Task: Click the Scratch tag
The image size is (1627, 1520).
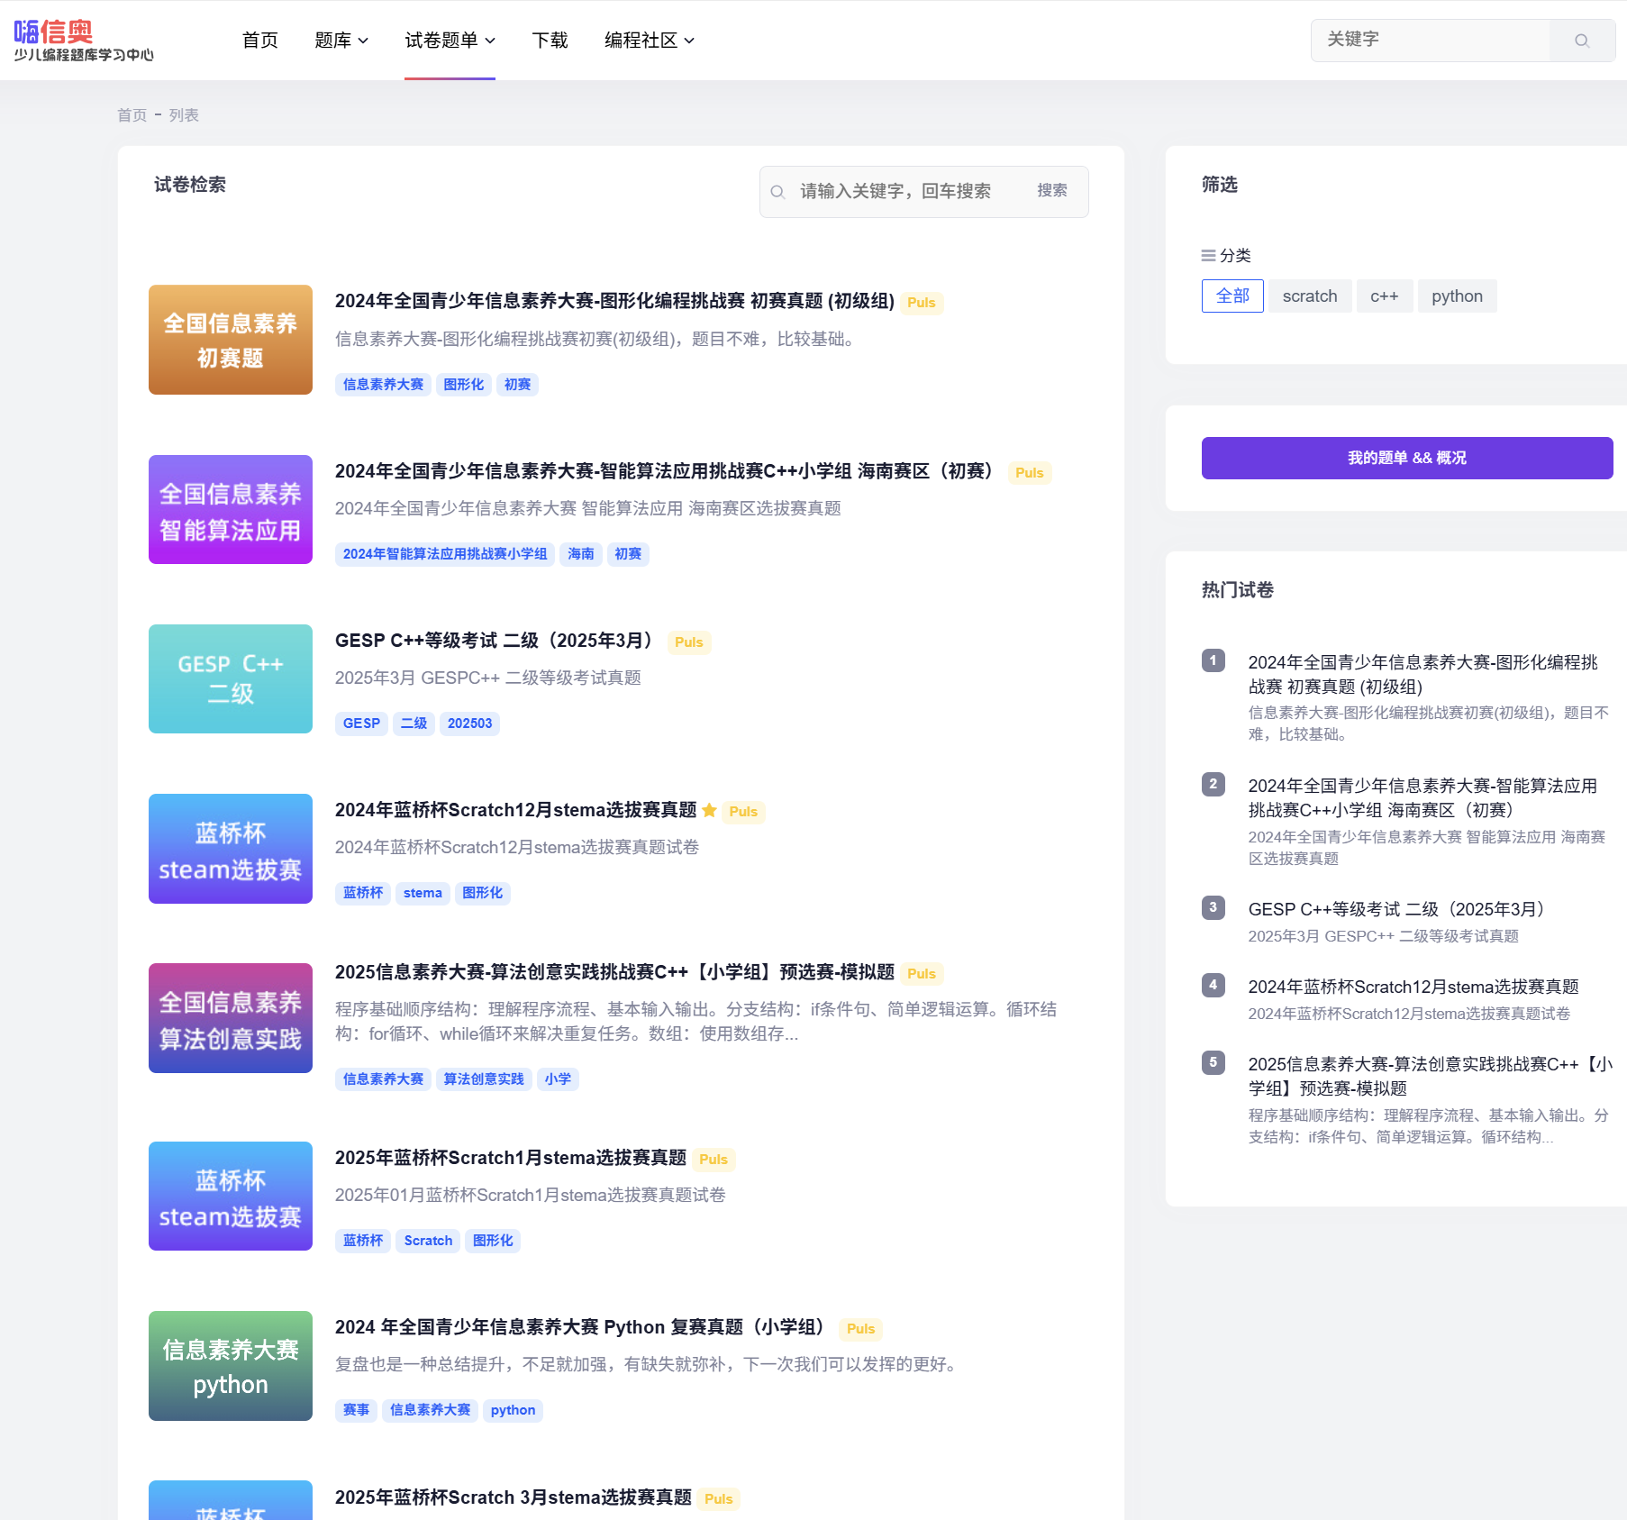Action: click(428, 1241)
